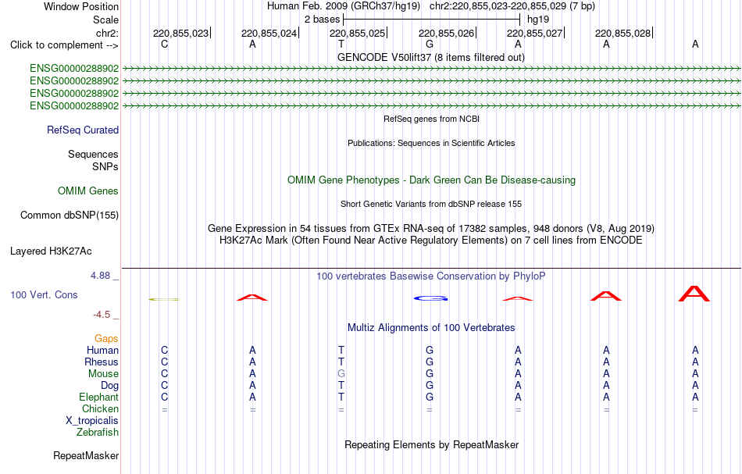Click Multiz Alignments of 100 Vertebrates title
The image size is (742, 474).
(431, 328)
